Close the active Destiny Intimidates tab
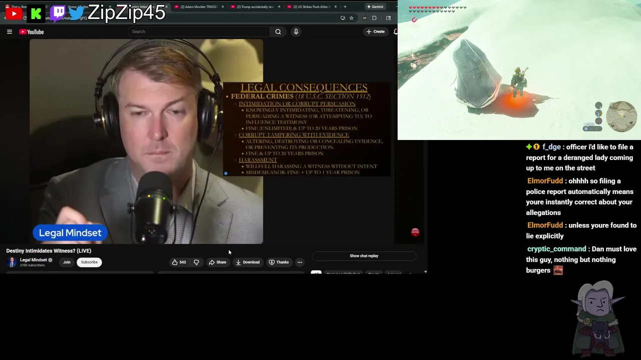Viewport: 641px width, 360px height. click(166, 6)
